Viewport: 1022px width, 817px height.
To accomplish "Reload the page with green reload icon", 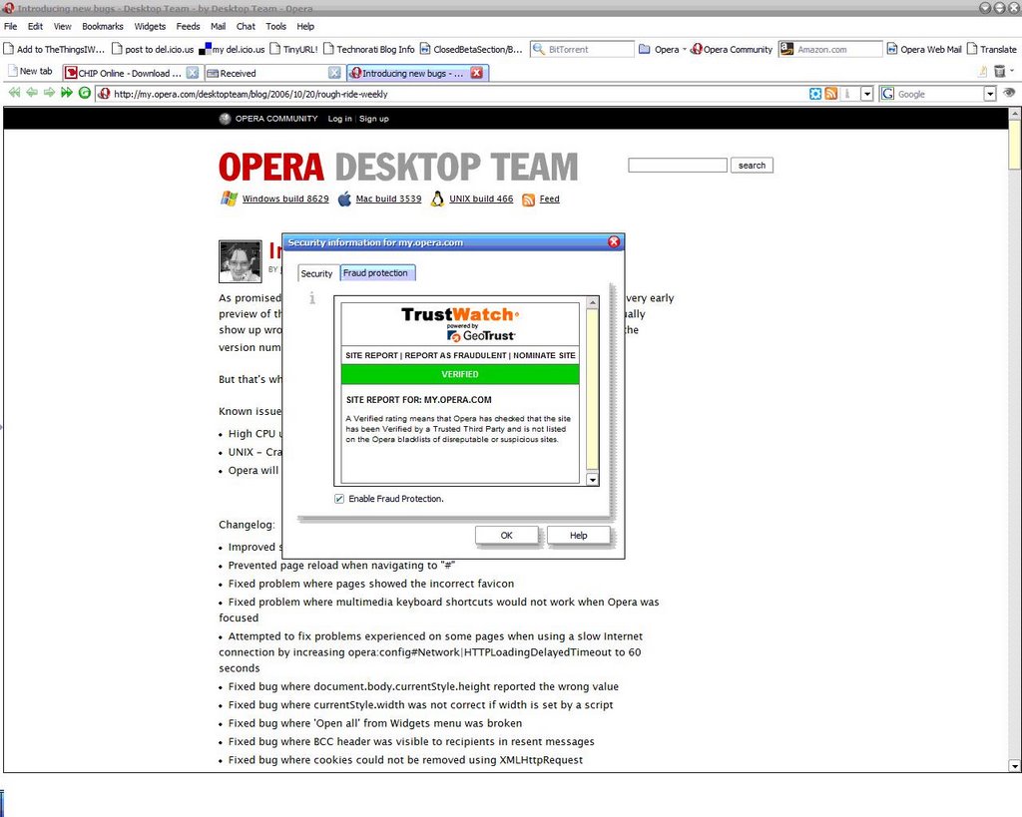I will (85, 93).
